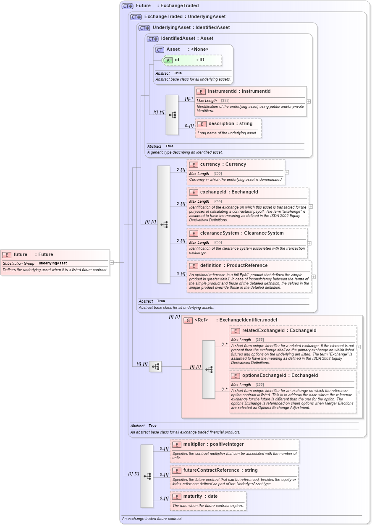Click the E icon of instrumentId element
Viewport: 372px width, 525px height.
201,92
